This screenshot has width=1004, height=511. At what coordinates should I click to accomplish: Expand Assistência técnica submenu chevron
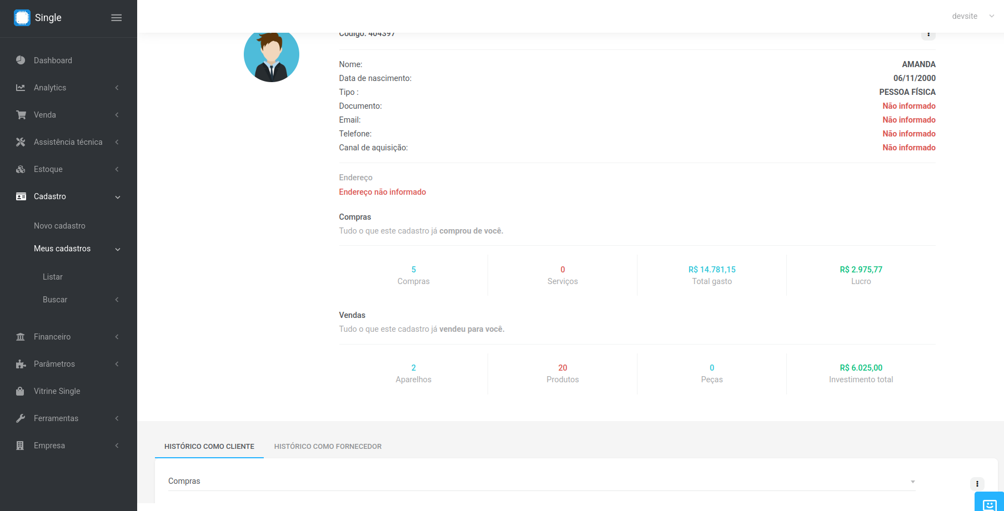tap(117, 142)
